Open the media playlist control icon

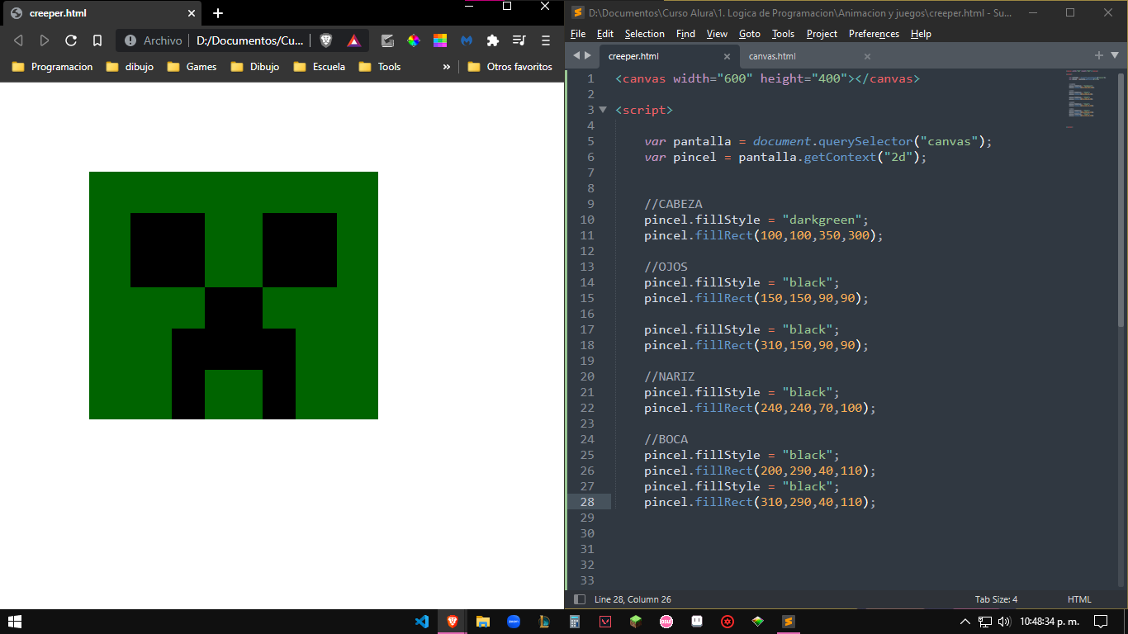click(519, 40)
